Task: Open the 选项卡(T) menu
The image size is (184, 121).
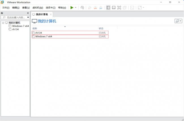Action: pyautogui.click(x=51, y=8)
